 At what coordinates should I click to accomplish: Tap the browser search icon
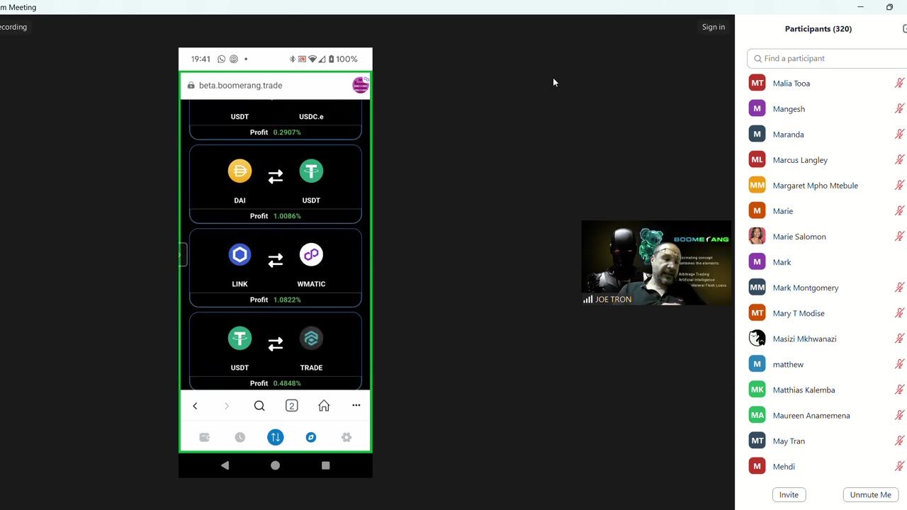[x=259, y=406]
